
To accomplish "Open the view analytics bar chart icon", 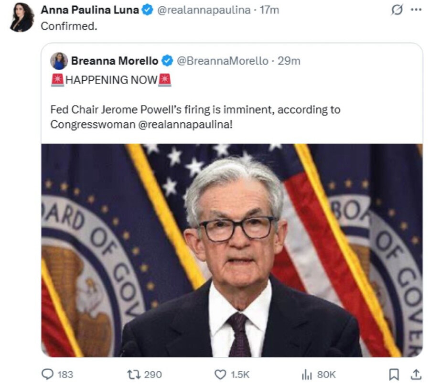I will [x=307, y=375].
